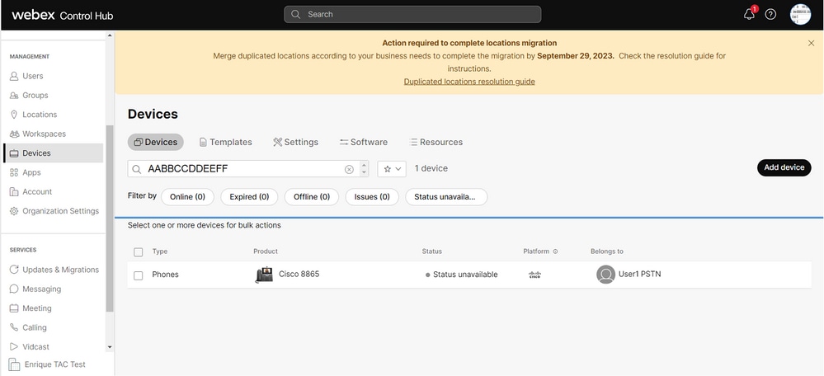
Task: Click the Organization Settings gear icon
Action: click(14, 211)
